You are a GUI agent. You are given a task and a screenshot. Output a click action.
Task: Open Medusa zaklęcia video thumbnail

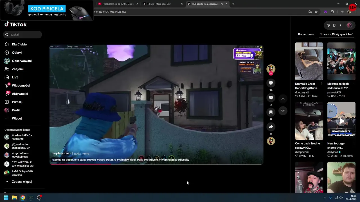(x=341, y=61)
